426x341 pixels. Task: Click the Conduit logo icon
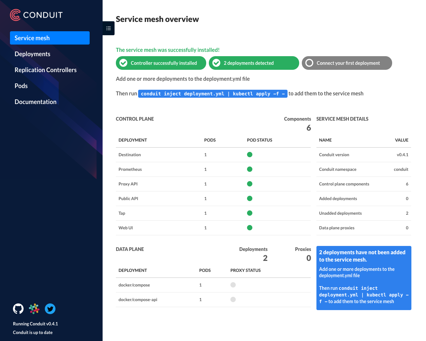[15, 15]
